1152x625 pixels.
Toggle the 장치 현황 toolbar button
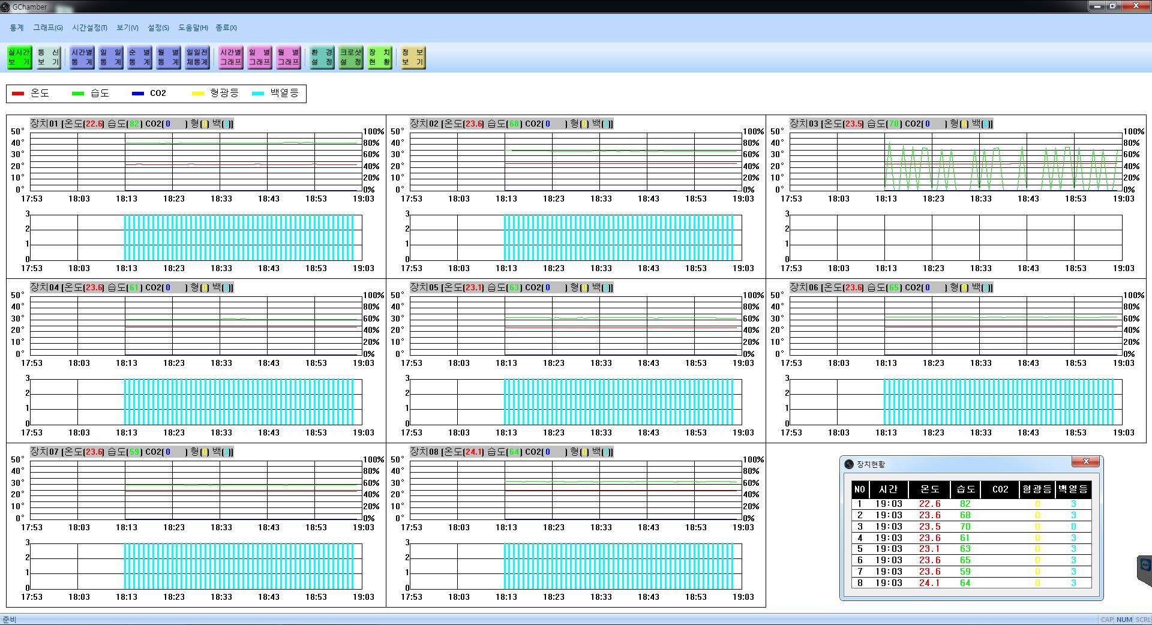tap(379, 58)
